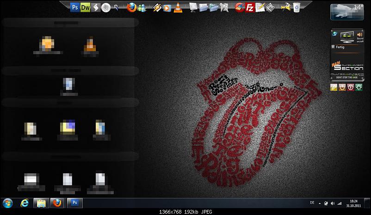
Task: Click the Main Section logo in gadget
Action: 347,66
